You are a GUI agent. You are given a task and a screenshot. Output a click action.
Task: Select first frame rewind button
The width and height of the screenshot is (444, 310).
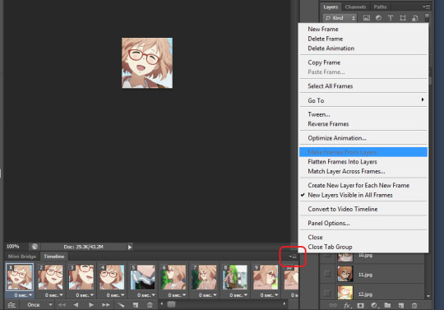pos(62,304)
